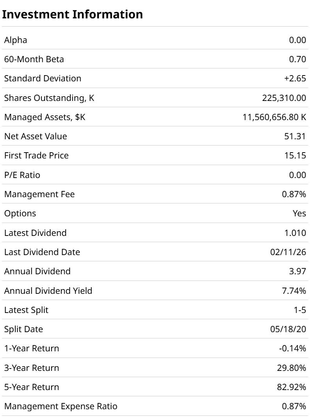Select the Standard Deviation label

(43, 78)
